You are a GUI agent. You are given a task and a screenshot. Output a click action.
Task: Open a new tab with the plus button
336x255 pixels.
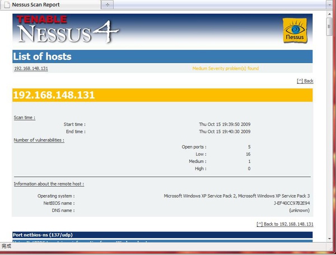click(x=108, y=4)
